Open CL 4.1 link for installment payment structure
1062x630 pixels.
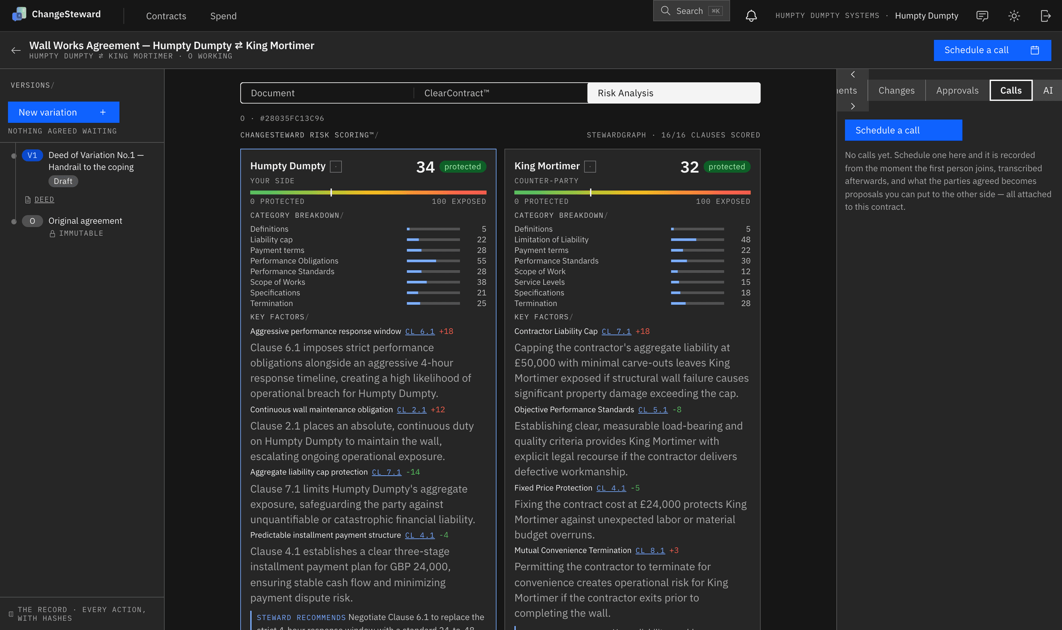pos(419,535)
